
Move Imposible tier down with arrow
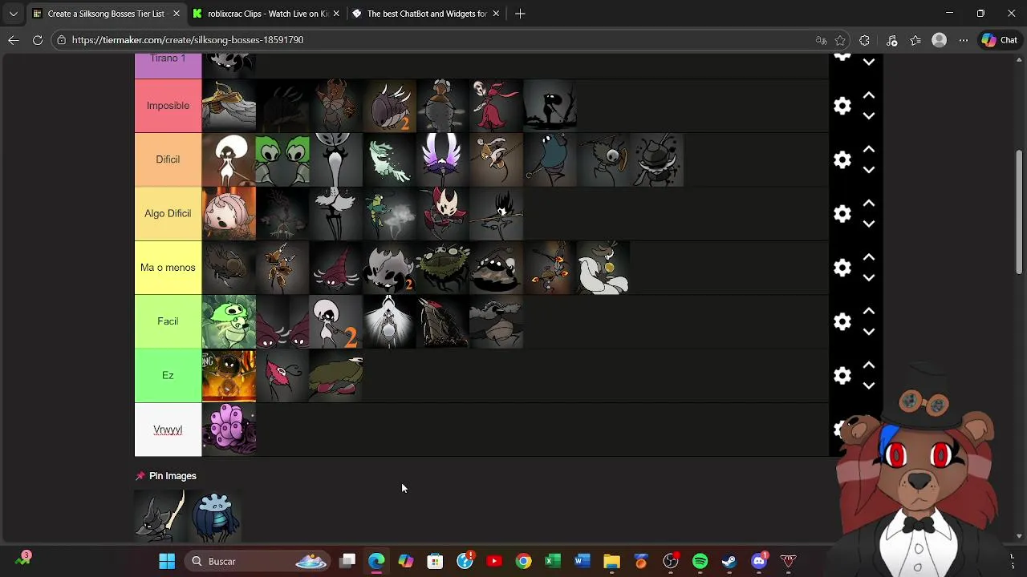pyautogui.click(x=868, y=116)
